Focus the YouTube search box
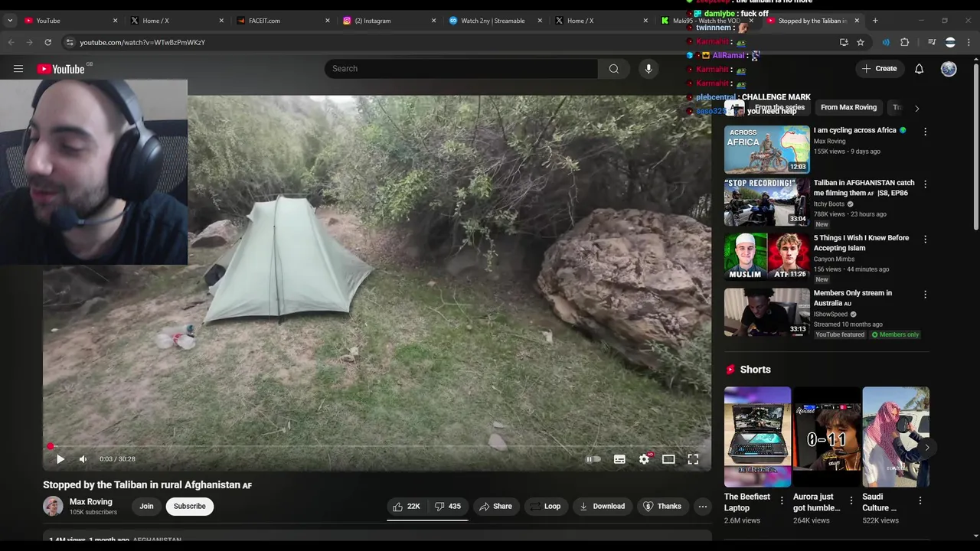 point(461,69)
